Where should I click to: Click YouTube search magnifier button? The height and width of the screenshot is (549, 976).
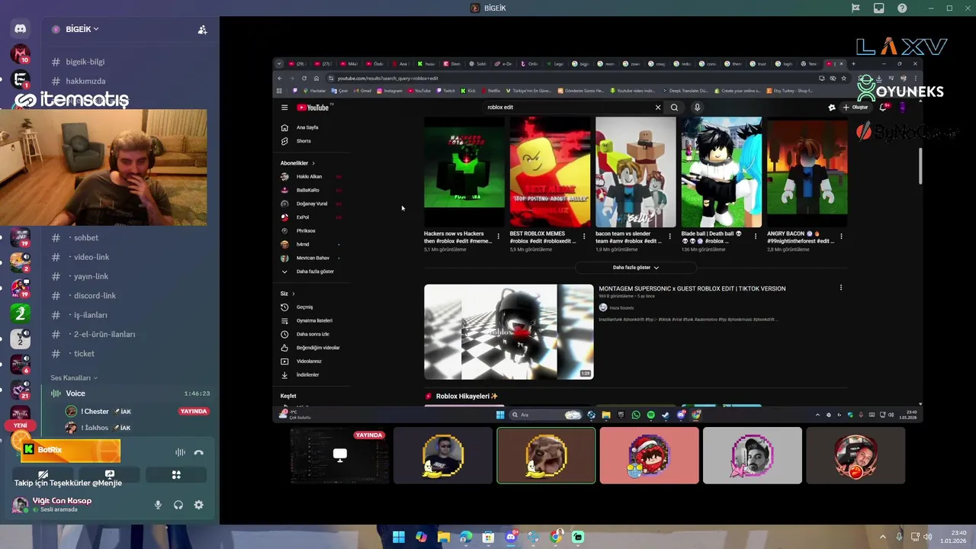click(x=674, y=108)
